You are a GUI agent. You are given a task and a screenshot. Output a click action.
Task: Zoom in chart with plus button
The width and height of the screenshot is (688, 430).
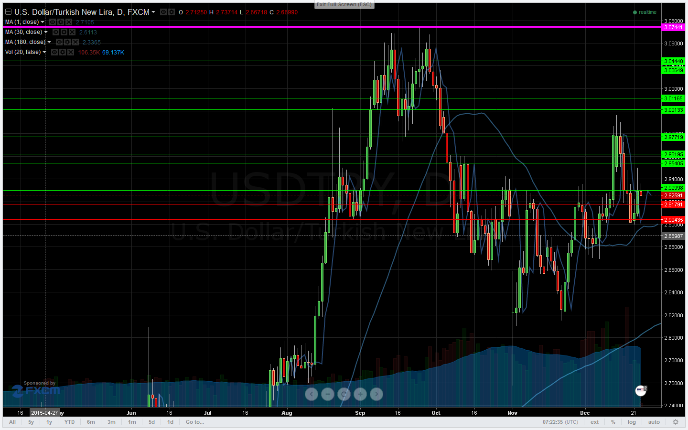360,394
